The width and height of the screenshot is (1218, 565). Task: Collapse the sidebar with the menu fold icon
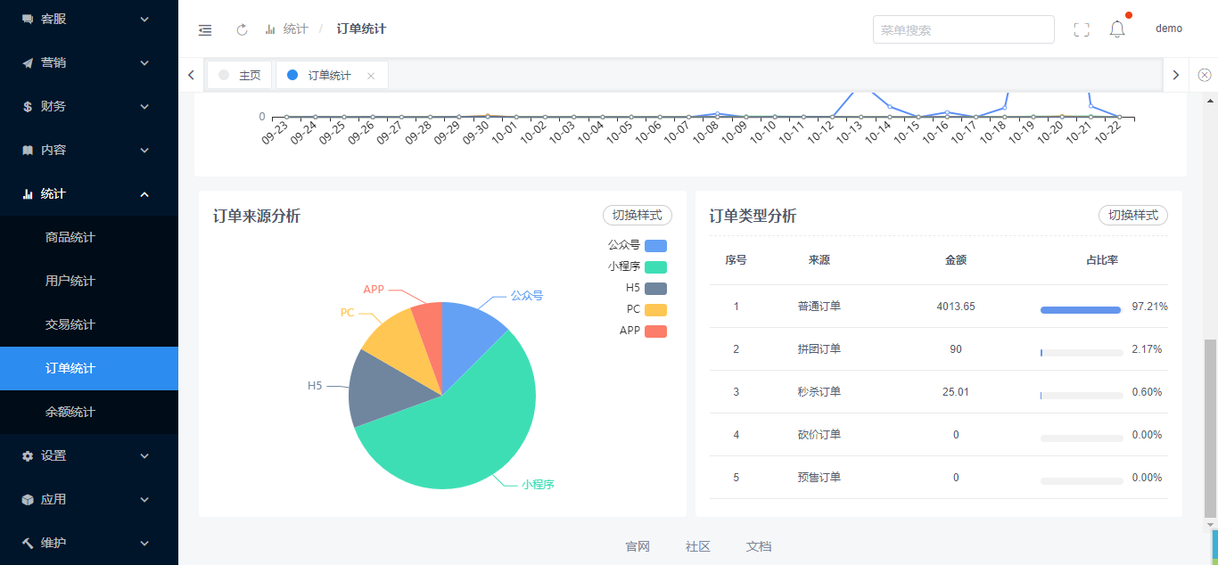(x=205, y=29)
